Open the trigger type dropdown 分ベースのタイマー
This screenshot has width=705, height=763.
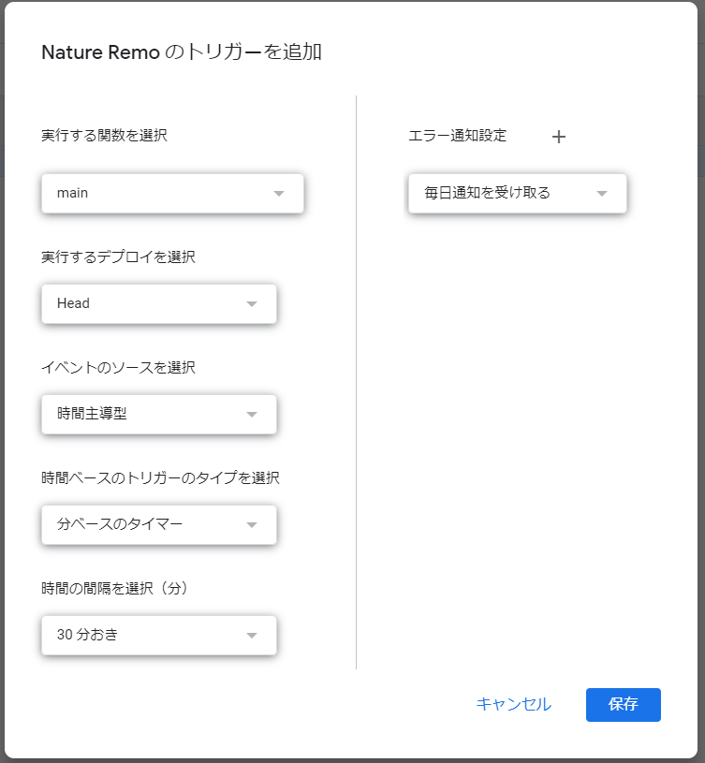pos(159,524)
